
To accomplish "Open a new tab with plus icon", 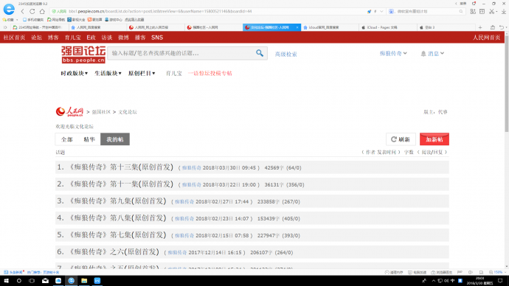I will click(480, 27).
